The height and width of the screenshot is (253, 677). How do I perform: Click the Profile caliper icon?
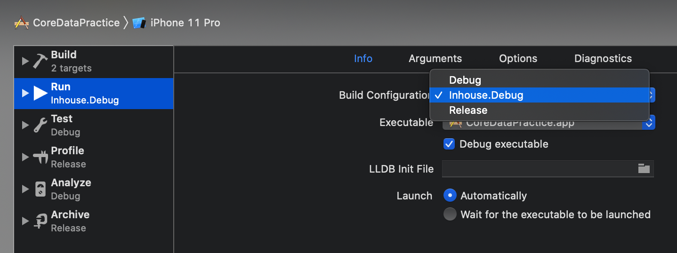point(40,157)
